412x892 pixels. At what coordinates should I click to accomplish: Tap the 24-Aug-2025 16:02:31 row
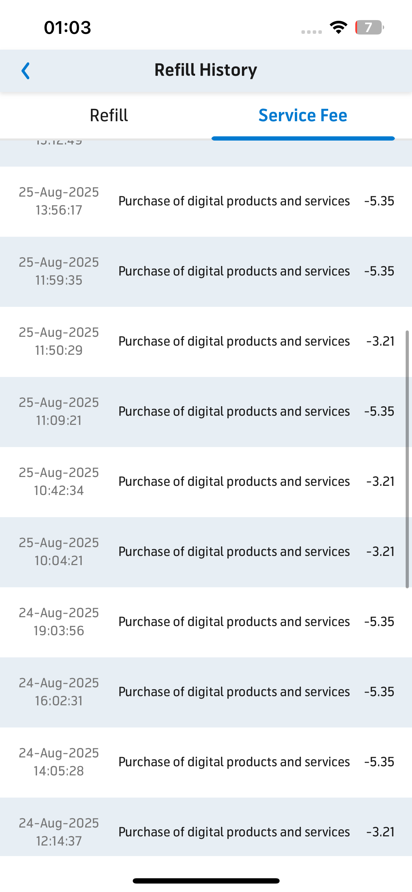206,692
